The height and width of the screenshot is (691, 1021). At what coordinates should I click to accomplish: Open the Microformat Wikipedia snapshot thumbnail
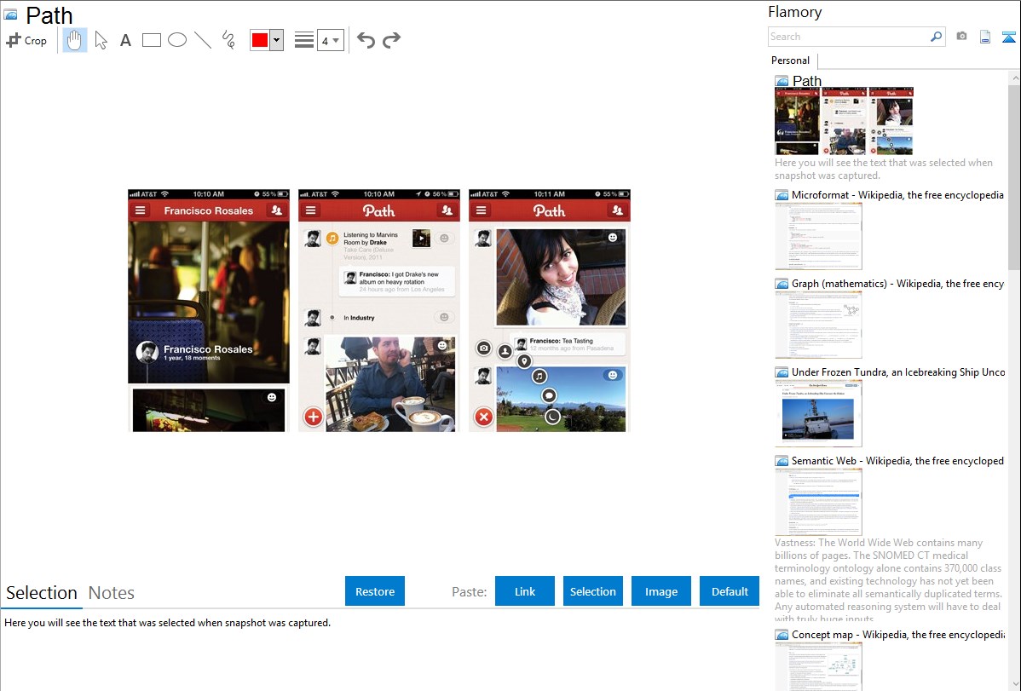pos(818,236)
